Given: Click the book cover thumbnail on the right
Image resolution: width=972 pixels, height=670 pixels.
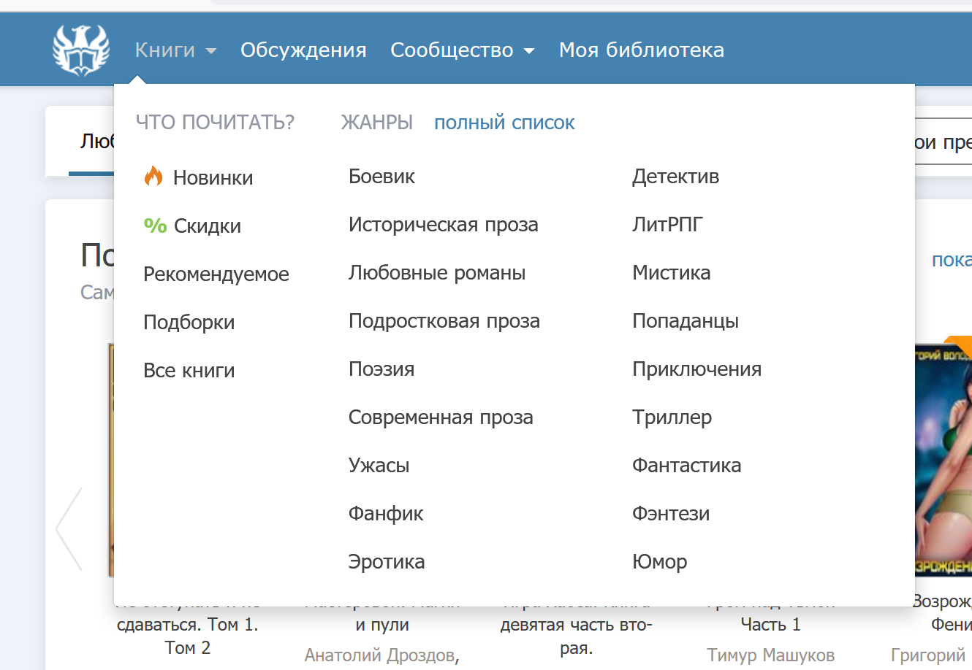Looking at the screenshot, I should 943,460.
